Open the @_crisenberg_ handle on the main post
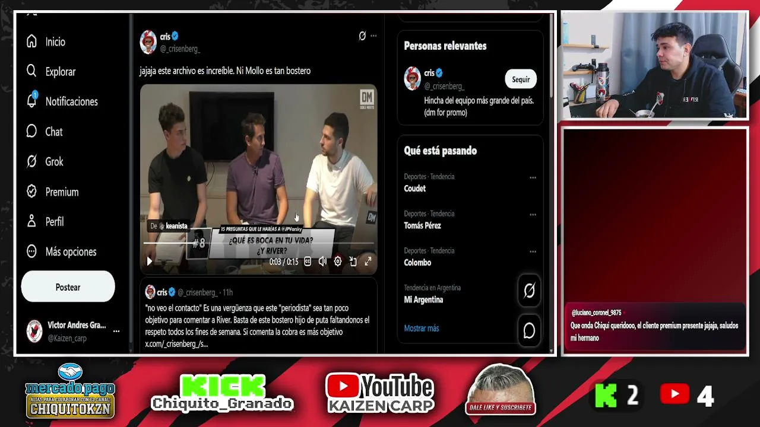Screen dimensions: 760x427 click(180, 49)
